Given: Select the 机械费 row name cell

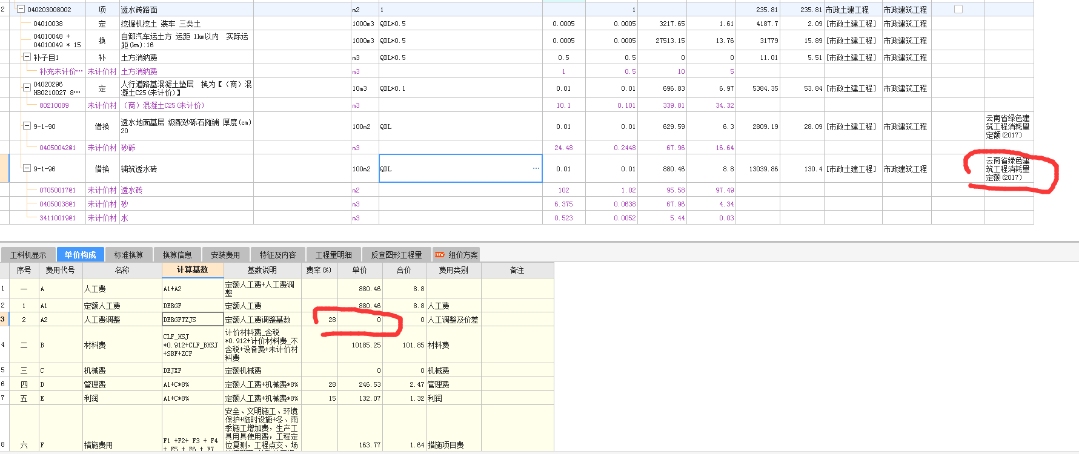Looking at the screenshot, I should tap(122, 370).
